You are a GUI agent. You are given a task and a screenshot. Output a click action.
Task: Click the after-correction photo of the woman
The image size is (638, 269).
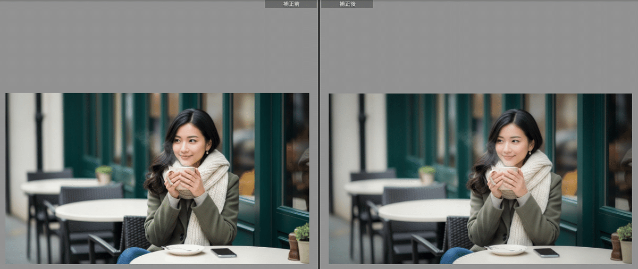[x=481, y=179]
